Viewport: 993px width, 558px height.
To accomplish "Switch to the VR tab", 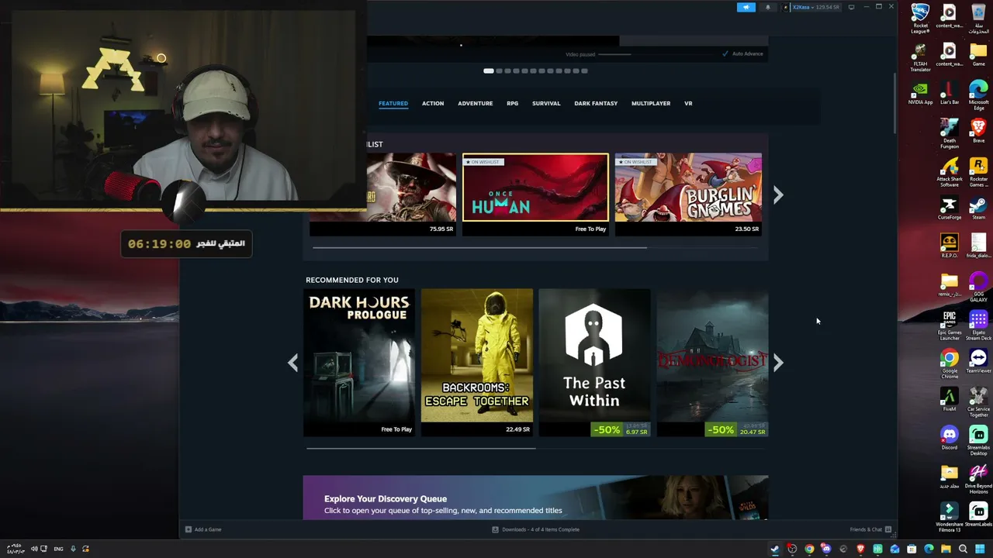I will pyautogui.click(x=688, y=103).
